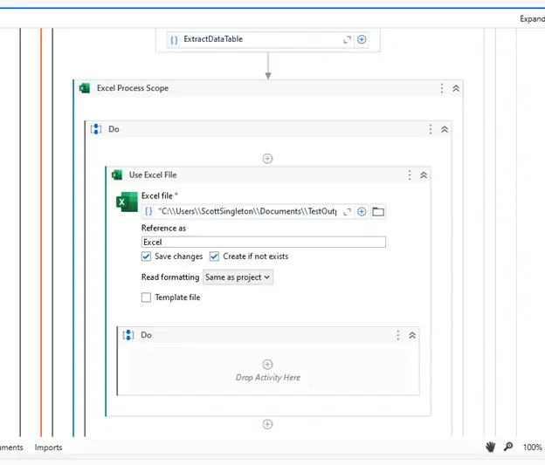The image size is (545, 465).
Task: Open the Read formatting dropdown
Action: pos(238,277)
